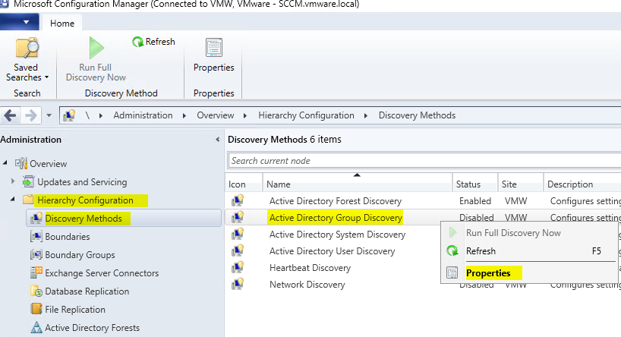This screenshot has width=621, height=337.
Task: Expand the Updates and Servicing node
Action: (x=13, y=182)
